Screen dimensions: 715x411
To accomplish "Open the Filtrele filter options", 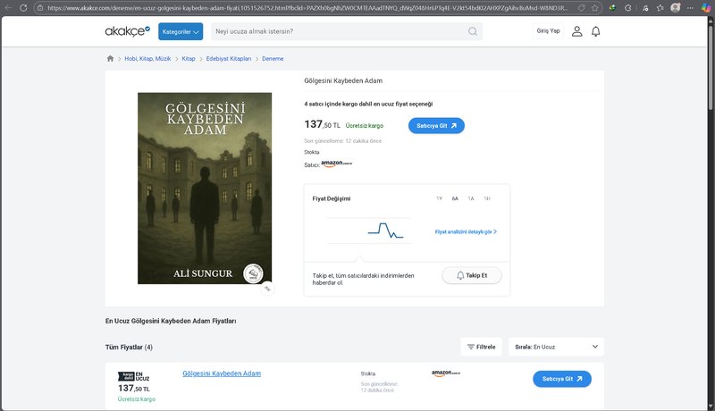I will (x=481, y=347).
